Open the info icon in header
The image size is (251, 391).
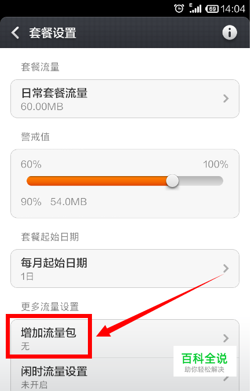coord(230,32)
